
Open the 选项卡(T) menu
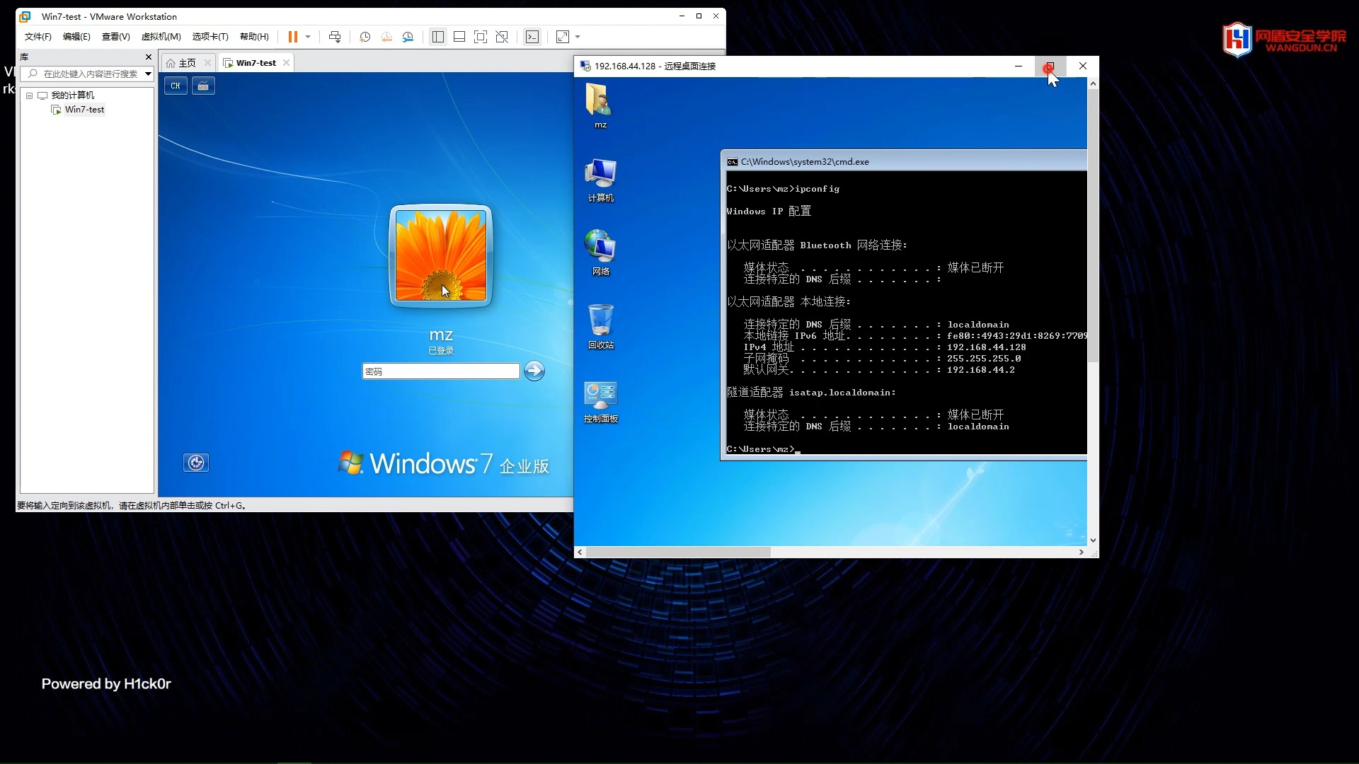tap(210, 37)
